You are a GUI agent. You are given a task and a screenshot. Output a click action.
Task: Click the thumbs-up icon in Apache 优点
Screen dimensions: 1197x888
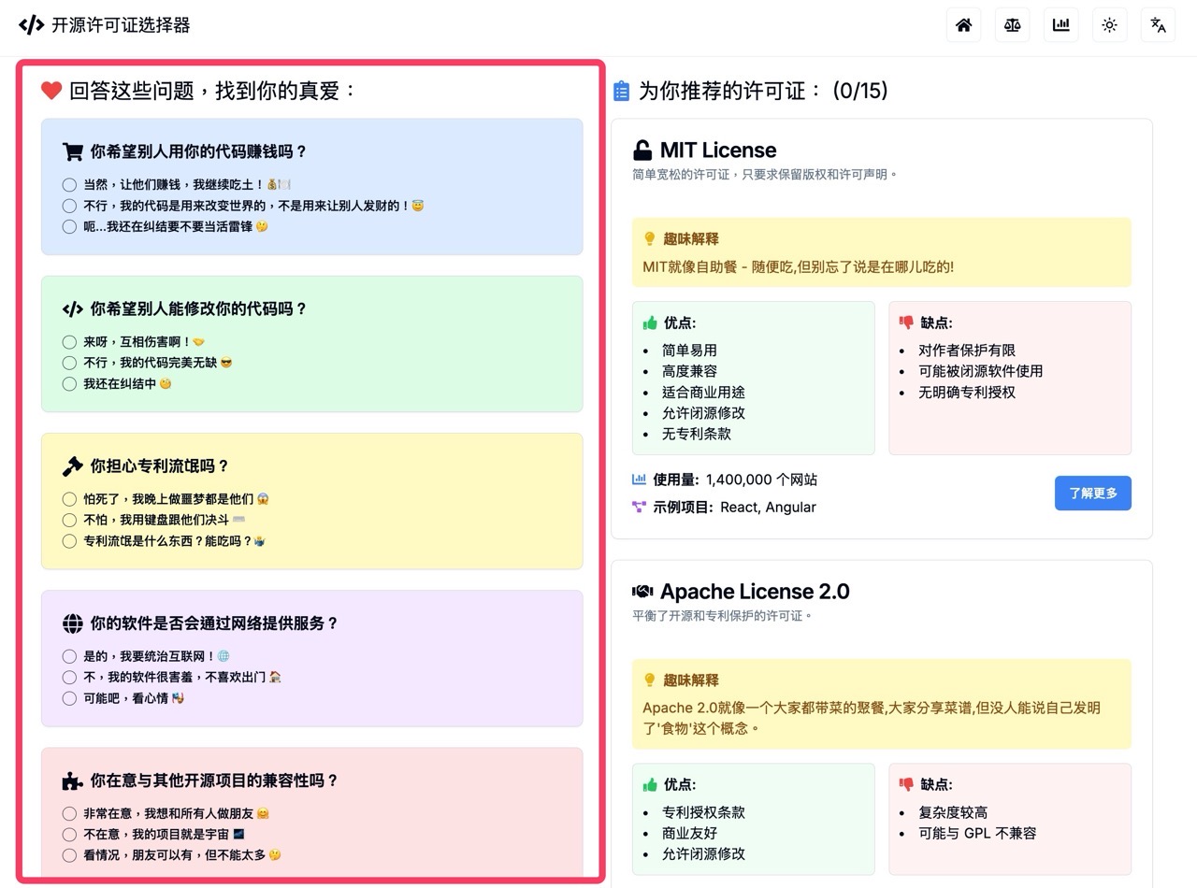tap(650, 784)
